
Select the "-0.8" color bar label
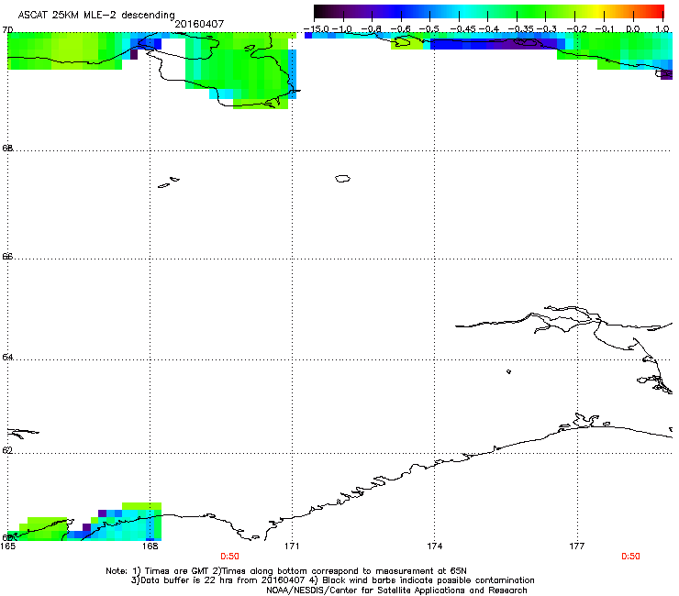click(x=372, y=29)
